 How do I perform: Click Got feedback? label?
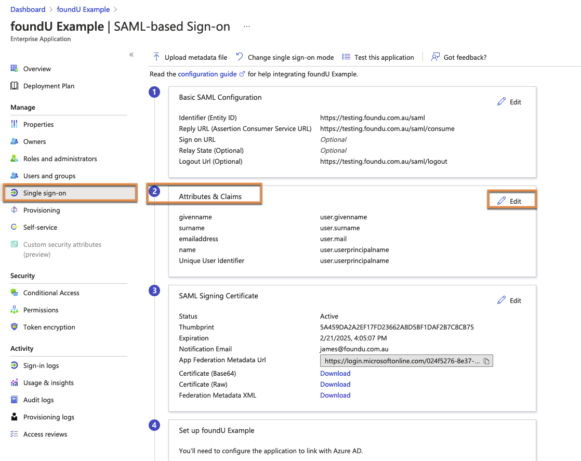465,58
